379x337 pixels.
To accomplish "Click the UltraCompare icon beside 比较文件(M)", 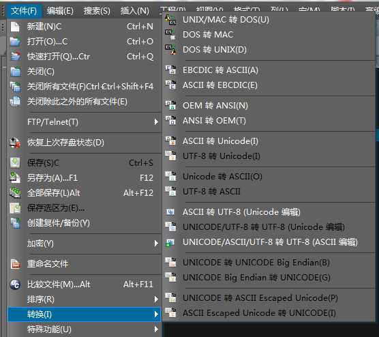I will [15, 284].
